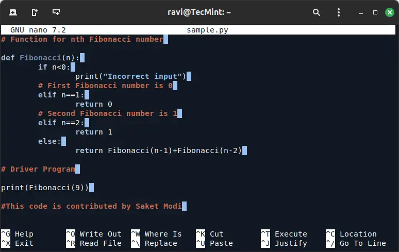The width and height of the screenshot is (399, 252).
Task: Click the sample.py filename in nano header
Action: 207,30
